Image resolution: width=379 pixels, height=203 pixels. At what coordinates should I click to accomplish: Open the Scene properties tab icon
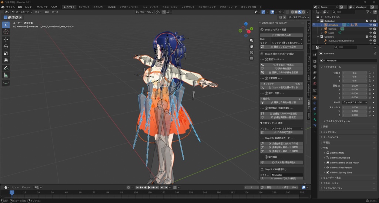(x=315, y=78)
